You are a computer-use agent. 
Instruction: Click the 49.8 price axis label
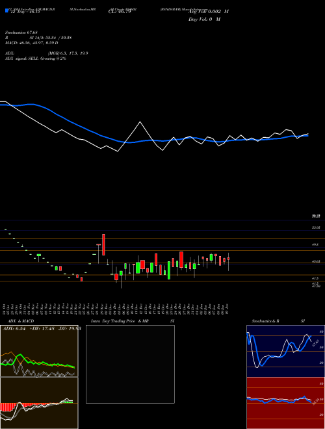point(315,245)
